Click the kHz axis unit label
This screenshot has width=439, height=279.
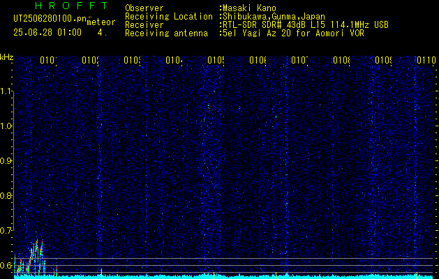pos(7,57)
